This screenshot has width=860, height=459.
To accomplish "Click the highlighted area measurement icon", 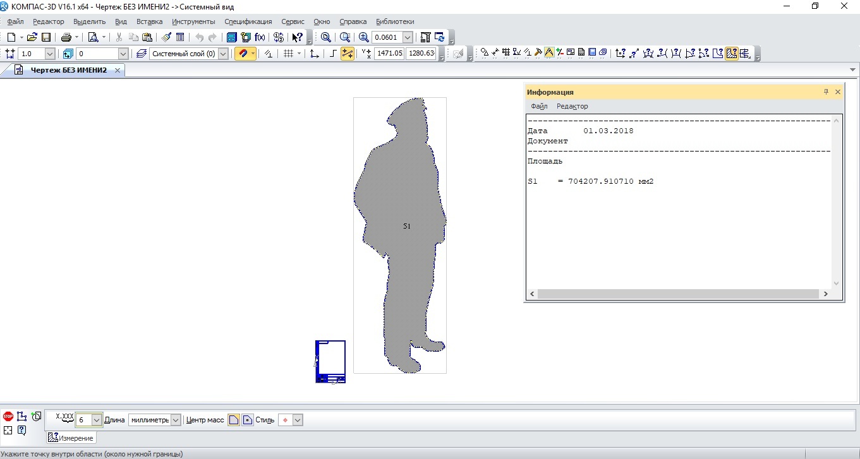I will [x=732, y=54].
